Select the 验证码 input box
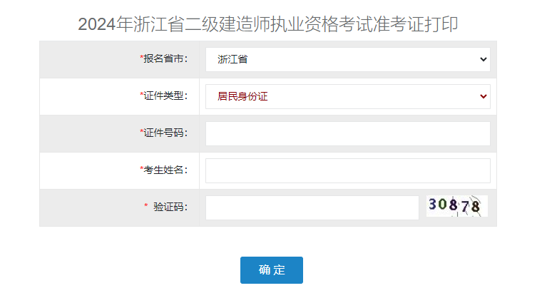Image resolution: width=542 pixels, height=293 pixels. [x=312, y=207]
